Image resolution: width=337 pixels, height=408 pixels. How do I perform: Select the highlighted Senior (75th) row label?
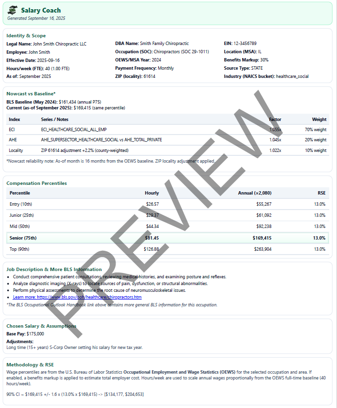click(x=23, y=238)
